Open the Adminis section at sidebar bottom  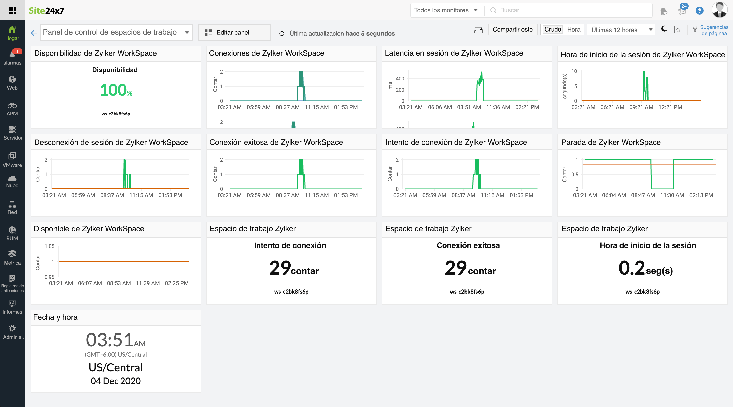[12, 332]
